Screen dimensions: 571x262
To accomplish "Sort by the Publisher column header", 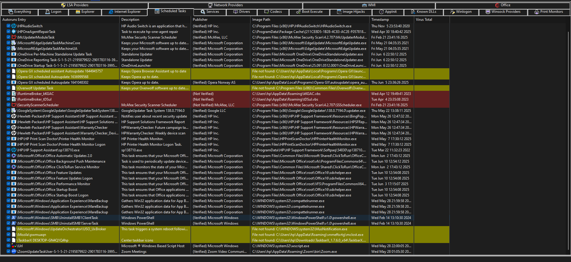I will coord(220,20).
